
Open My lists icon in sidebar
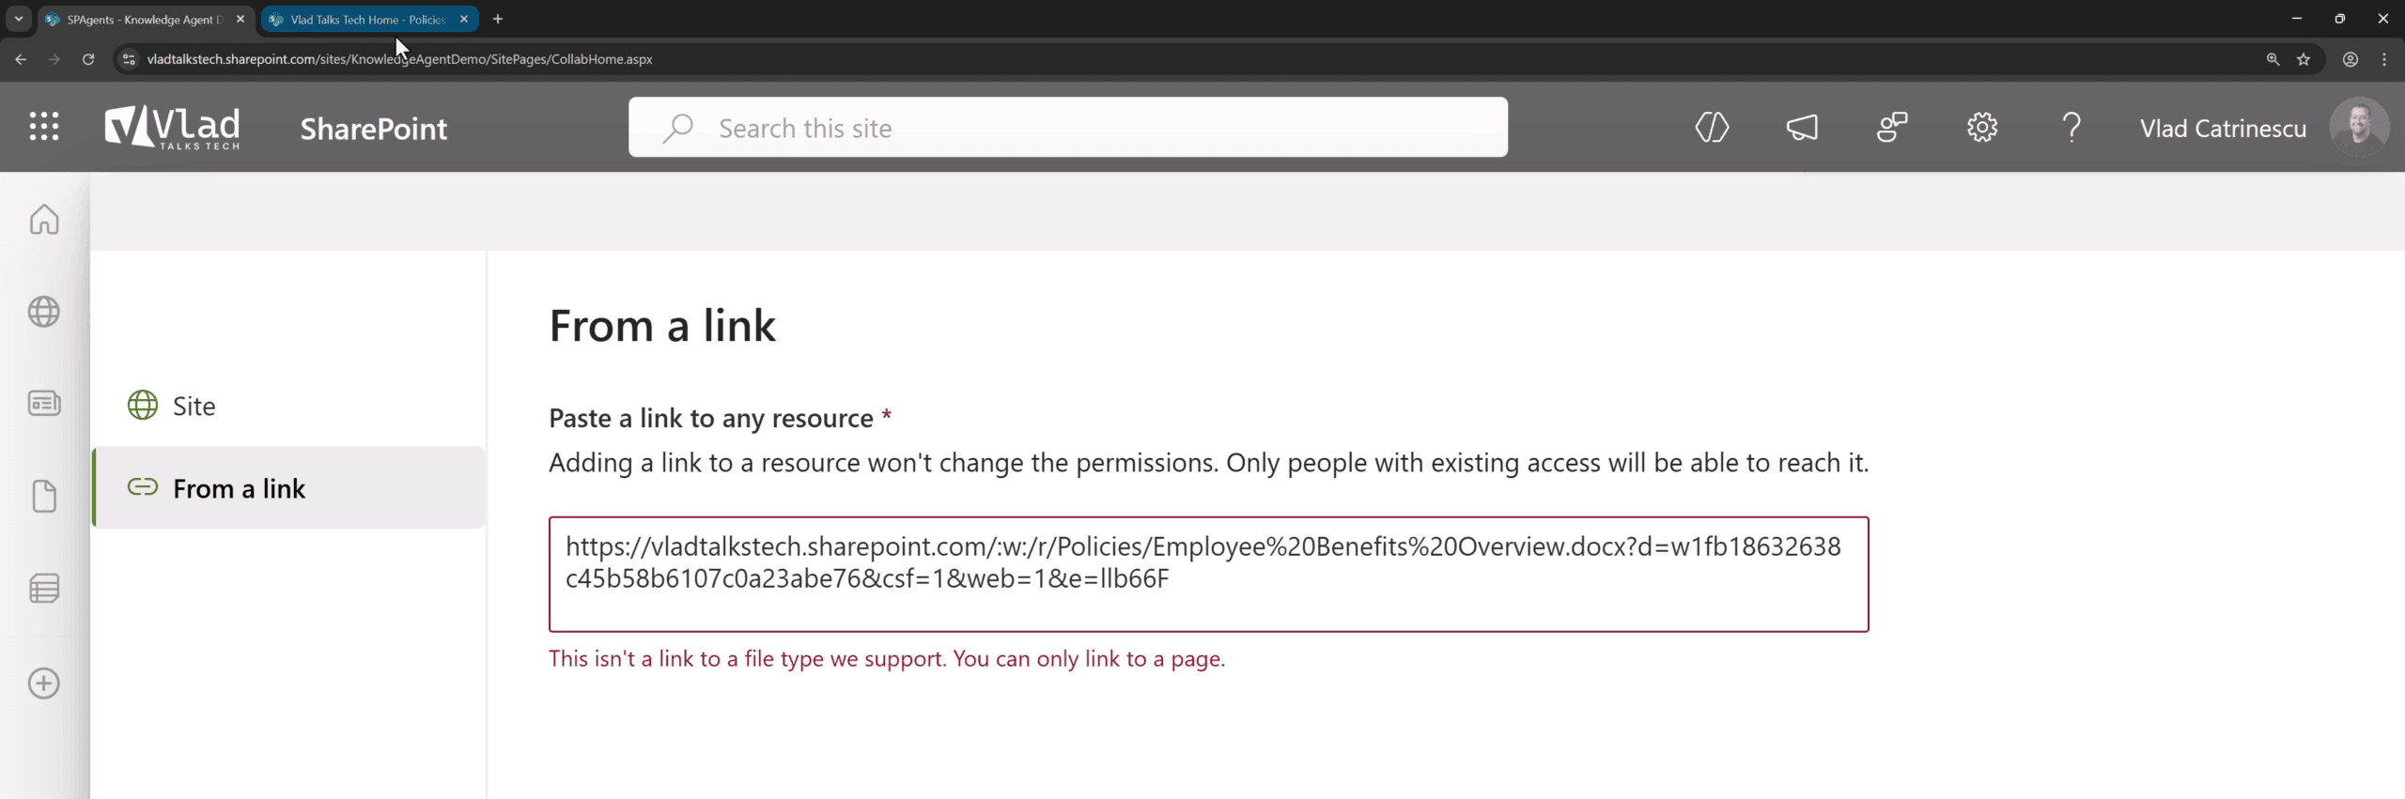coord(44,589)
